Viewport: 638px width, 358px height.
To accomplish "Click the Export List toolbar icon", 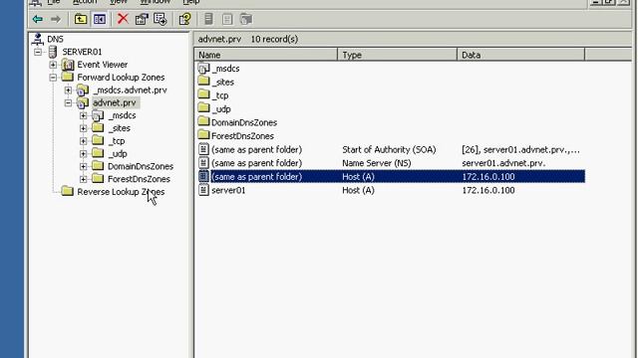I will point(159,19).
